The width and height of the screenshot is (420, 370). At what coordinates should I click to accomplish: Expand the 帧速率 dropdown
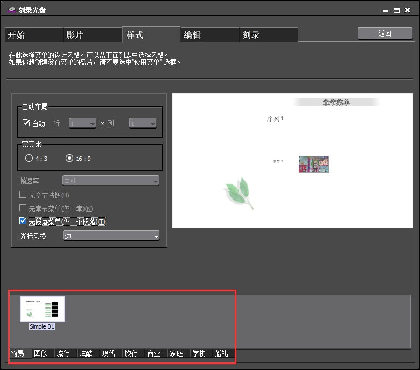(111, 181)
